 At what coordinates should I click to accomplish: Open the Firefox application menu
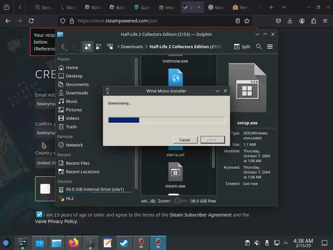(325, 21)
